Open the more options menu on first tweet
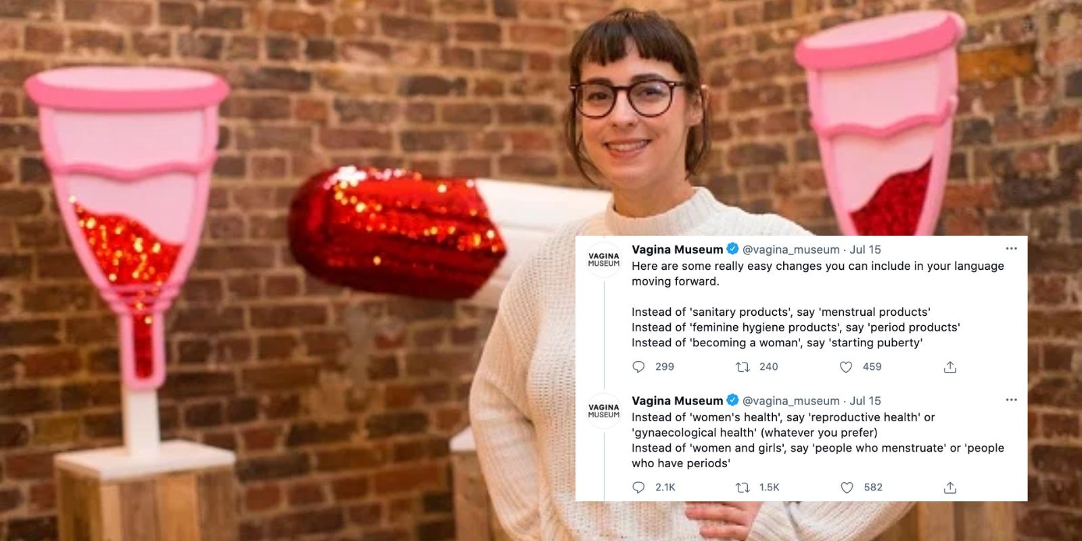Screen dimensions: 1082x541 pos(1011,249)
